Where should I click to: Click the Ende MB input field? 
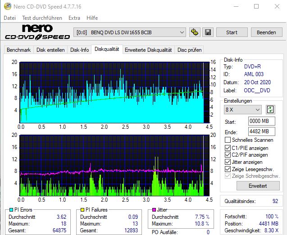point(261,131)
